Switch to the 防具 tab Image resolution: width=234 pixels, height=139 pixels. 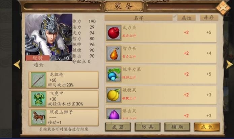point(147,127)
